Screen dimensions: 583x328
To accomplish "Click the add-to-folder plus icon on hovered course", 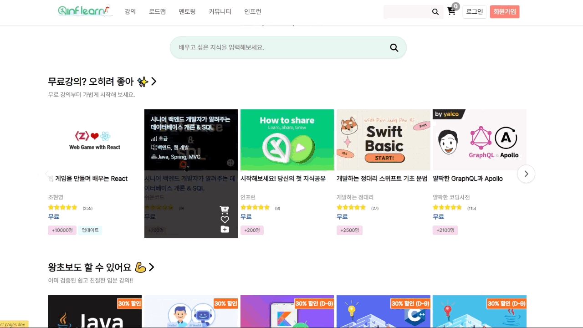I will pos(225,229).
